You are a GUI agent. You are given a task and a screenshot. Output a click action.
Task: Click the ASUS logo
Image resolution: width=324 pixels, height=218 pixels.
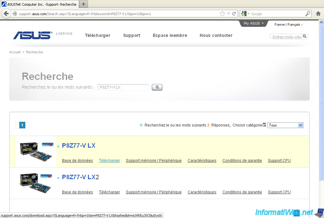click(x=33, y=35)
